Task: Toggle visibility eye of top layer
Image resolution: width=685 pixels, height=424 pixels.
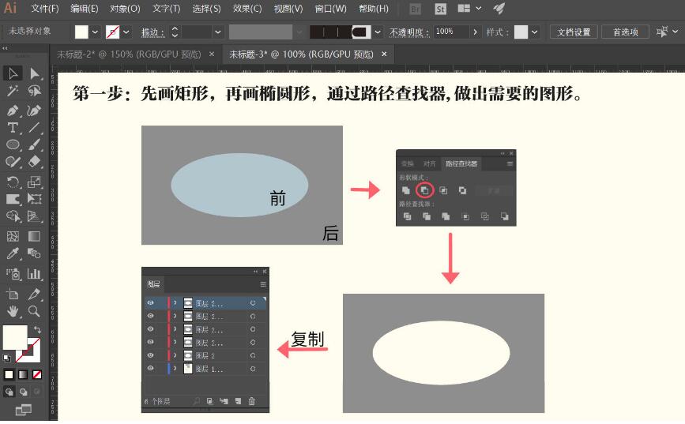Action: (150, 302)
